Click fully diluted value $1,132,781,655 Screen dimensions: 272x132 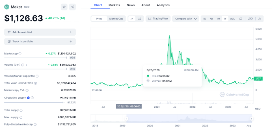click(67, 124)
